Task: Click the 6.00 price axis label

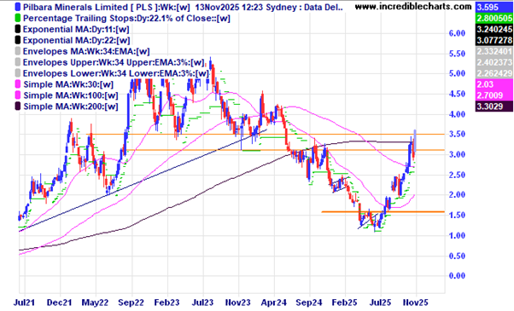Action: (457, 33)
